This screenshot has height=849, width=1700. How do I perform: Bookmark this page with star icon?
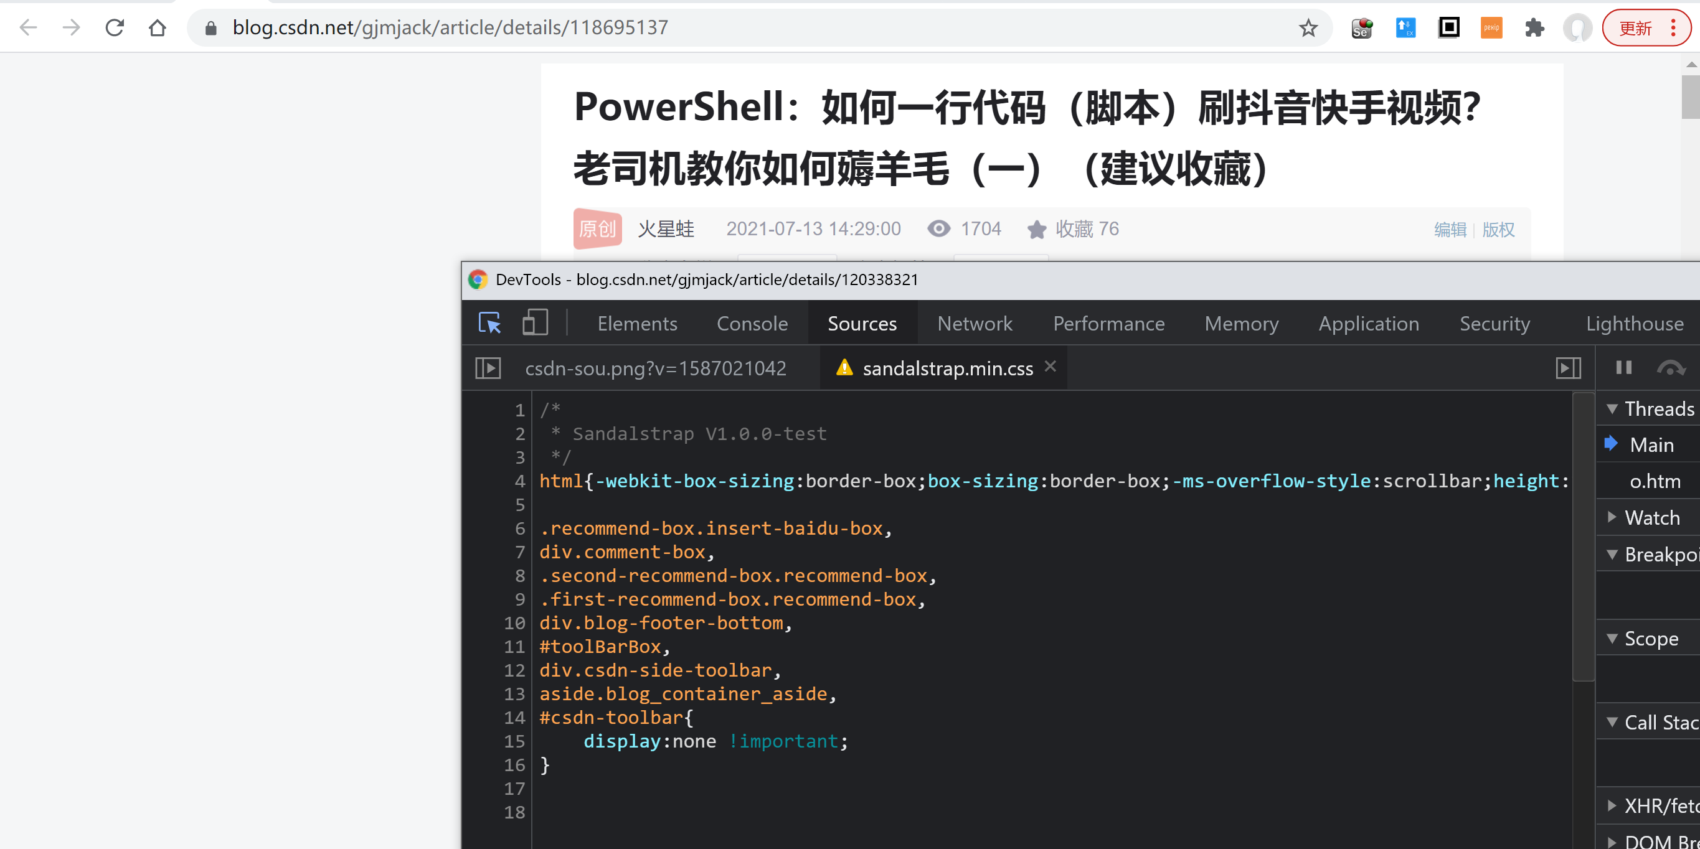[1308, 28]
